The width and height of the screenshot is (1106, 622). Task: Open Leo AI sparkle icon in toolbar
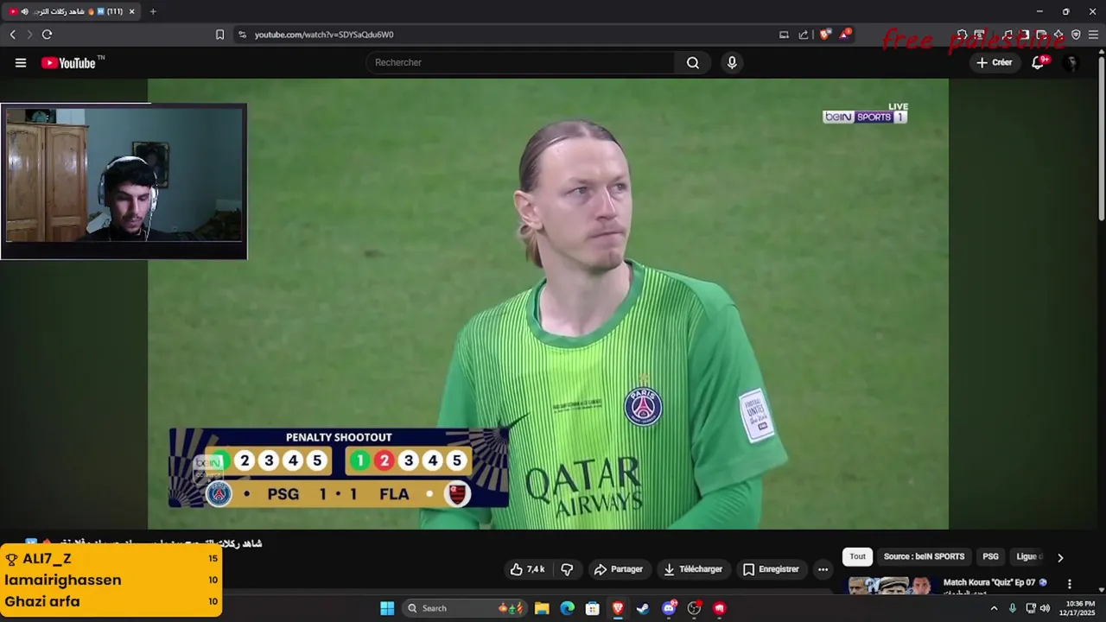click(x=1058, y=35)
